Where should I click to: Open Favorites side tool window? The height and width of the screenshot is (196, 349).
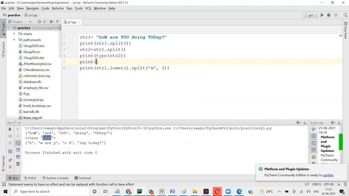click(3, 164)
